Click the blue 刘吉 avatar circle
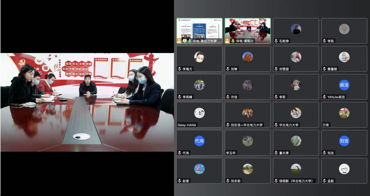This screenshot has width=370, height=196. click(344, 141)
